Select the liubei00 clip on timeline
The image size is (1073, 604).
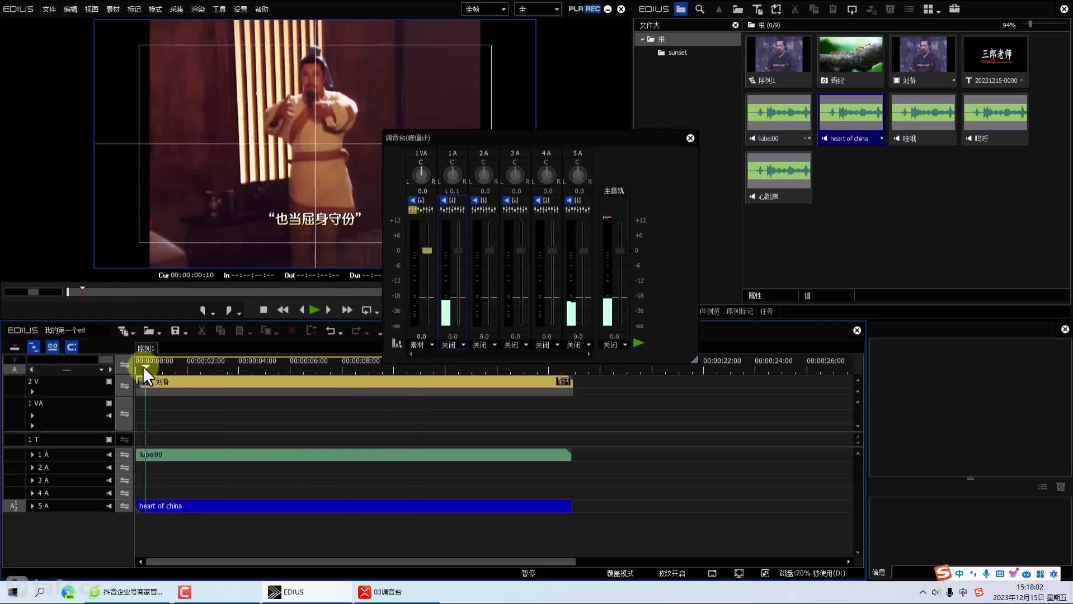click(x=354, y=455)
